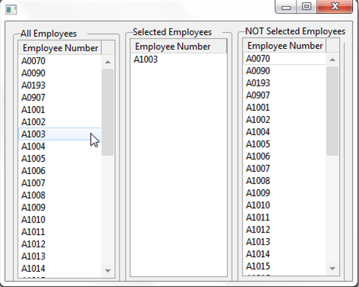Click the NOT Selected Employees scrollbar thumb
This screenshot has width=359, height=287.
332,111
